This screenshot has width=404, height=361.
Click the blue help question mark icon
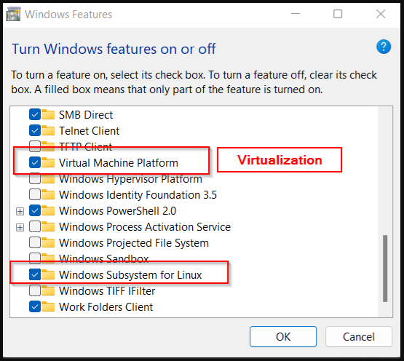tap(384, 47)
